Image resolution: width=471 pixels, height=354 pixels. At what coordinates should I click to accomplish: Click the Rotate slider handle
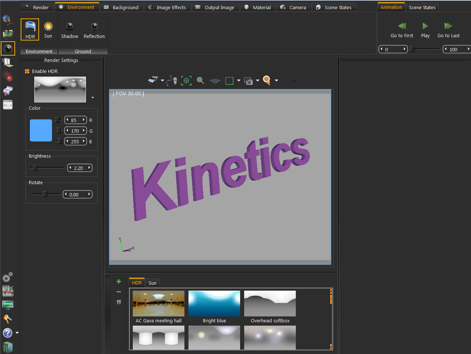[x=45, y=194]
